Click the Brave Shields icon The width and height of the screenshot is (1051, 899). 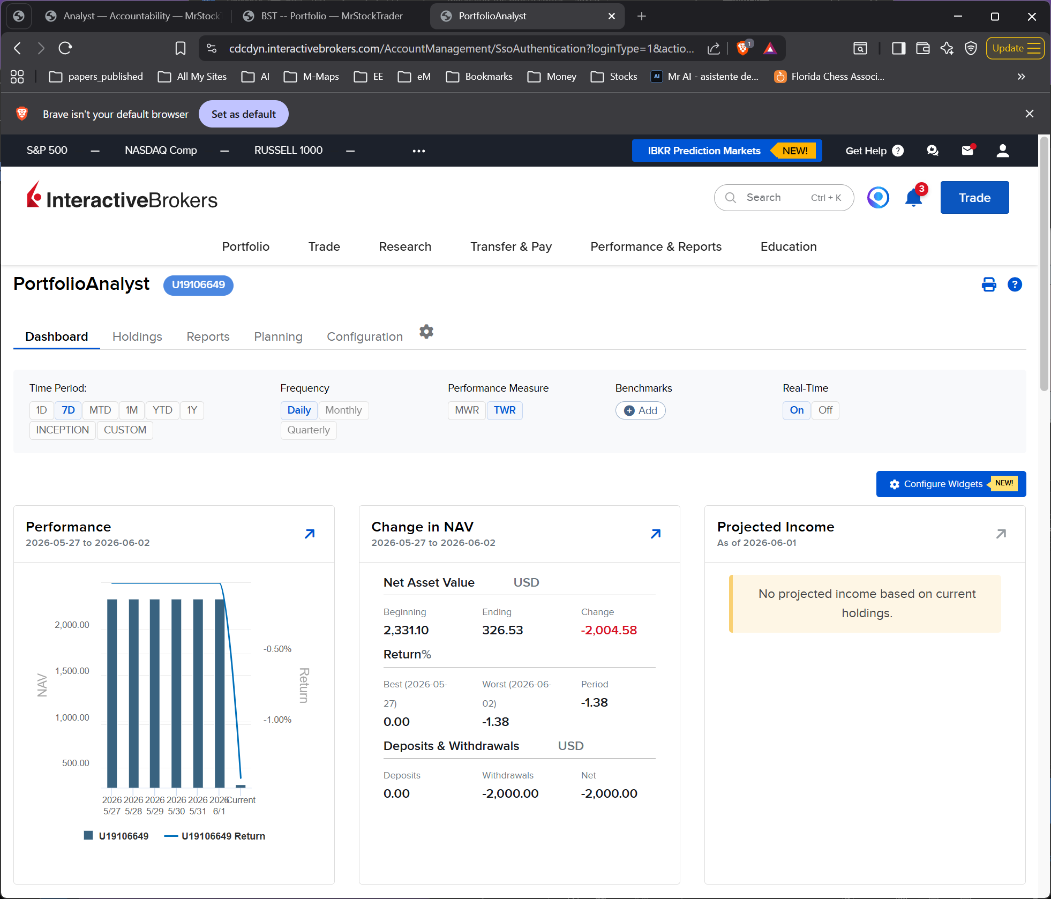pos(743,48)
